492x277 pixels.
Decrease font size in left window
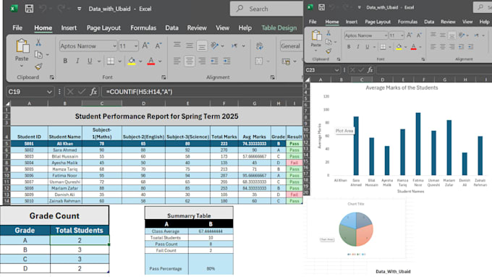[x=158, y=46]
